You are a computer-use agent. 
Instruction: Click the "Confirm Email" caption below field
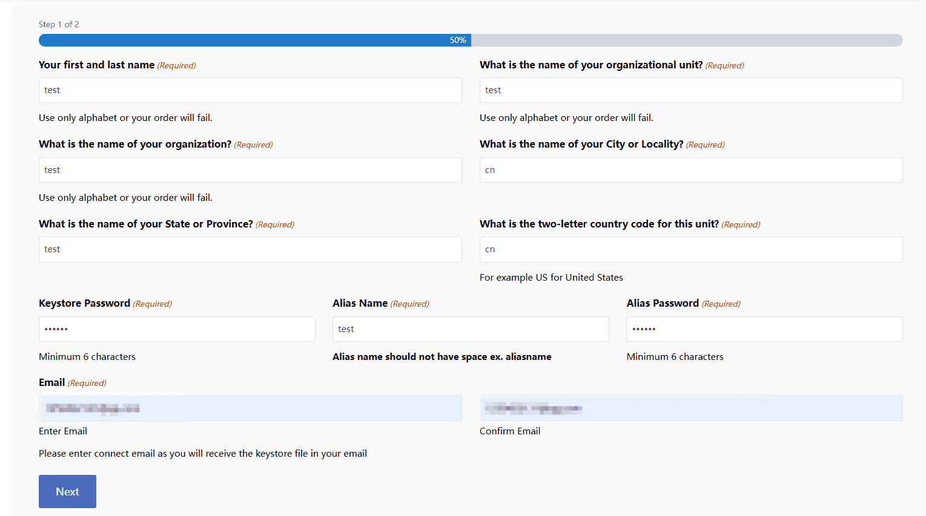[x=509, y=431]
